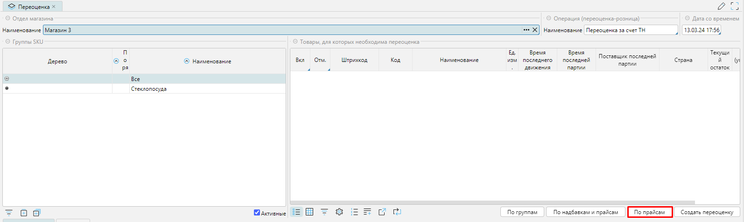Toggle fullscreen mode icon
The height and width of the screenshot is (222, 744).
[734, 6]
